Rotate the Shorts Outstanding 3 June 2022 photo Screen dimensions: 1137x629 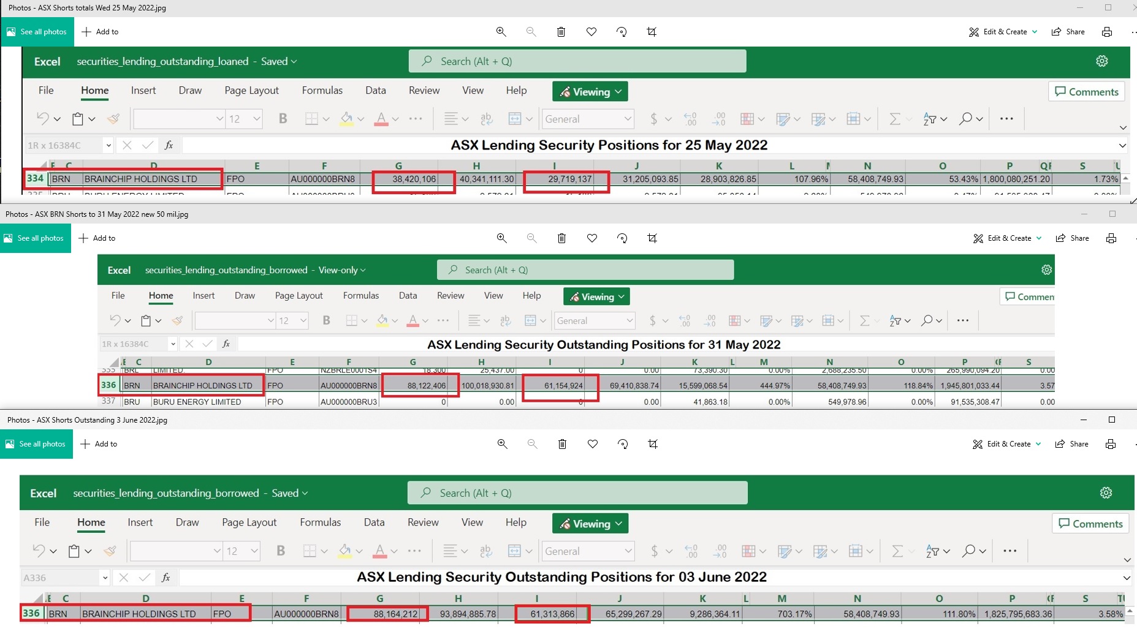623,444
